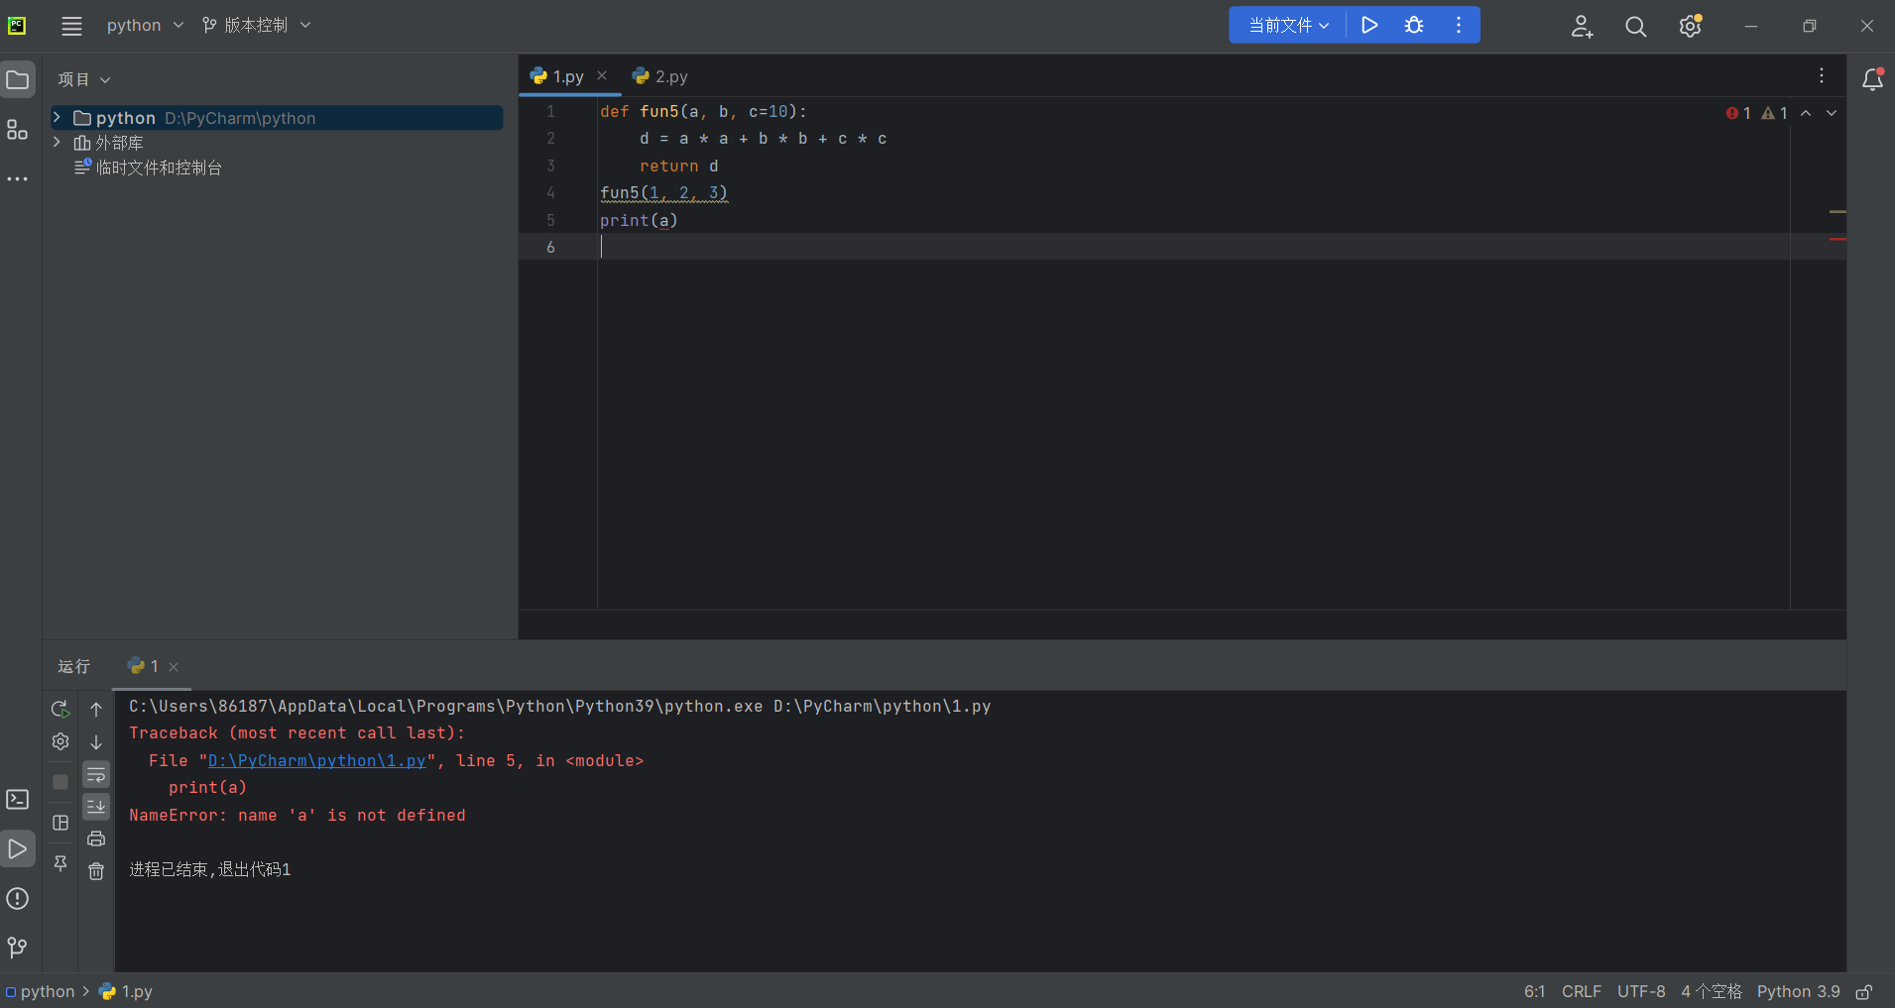Image resolution: width=1895 pixels, height=1008 pixels.
Task: Click the warning count indicator
Action: pos(1774,113)
